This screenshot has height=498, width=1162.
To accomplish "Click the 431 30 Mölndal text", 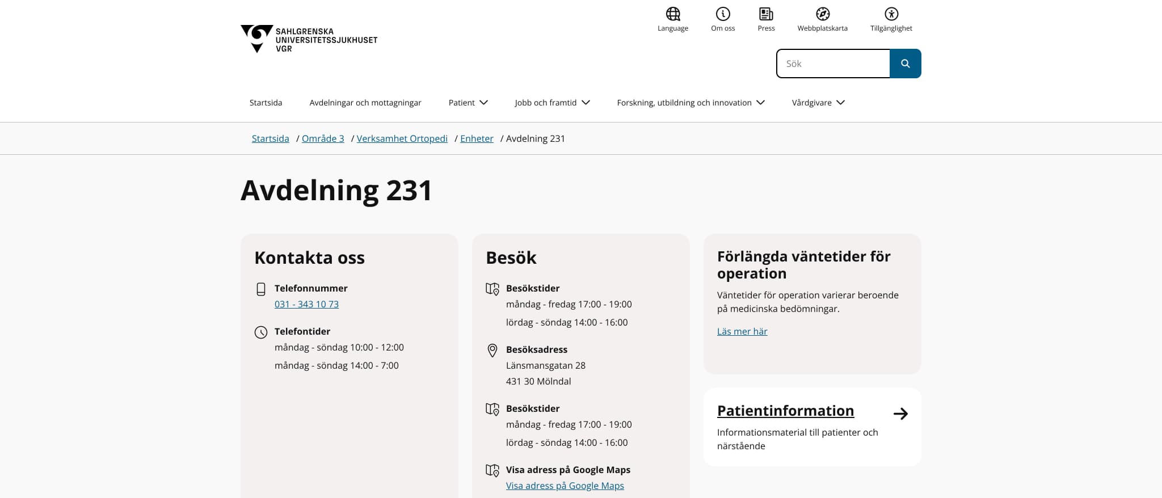I will tap(538, 381).
